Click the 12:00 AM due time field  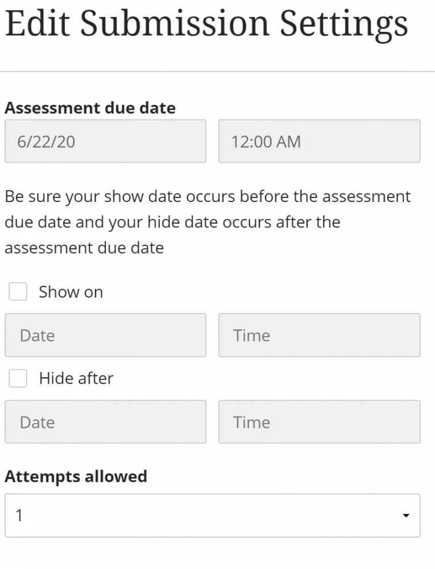tap(319, 141)
